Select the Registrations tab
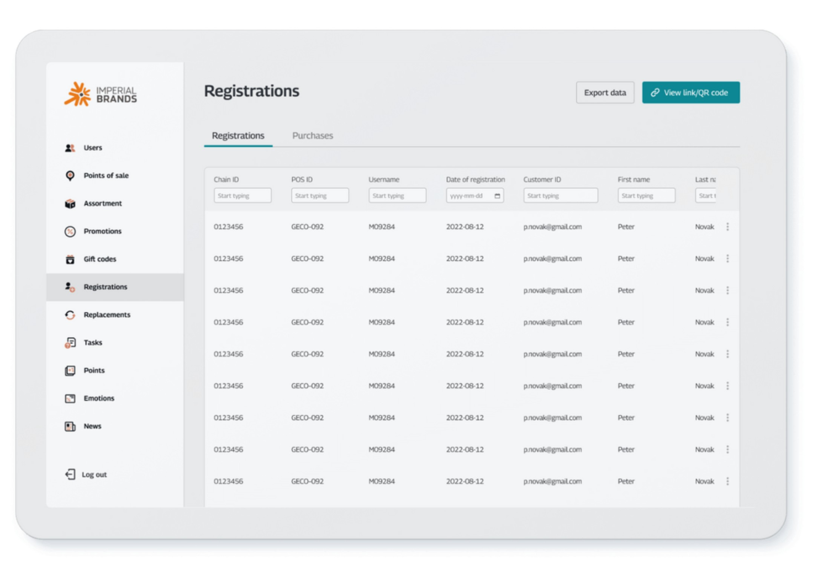The height and width of the screenshot is (565, 823). coord(238,136)
